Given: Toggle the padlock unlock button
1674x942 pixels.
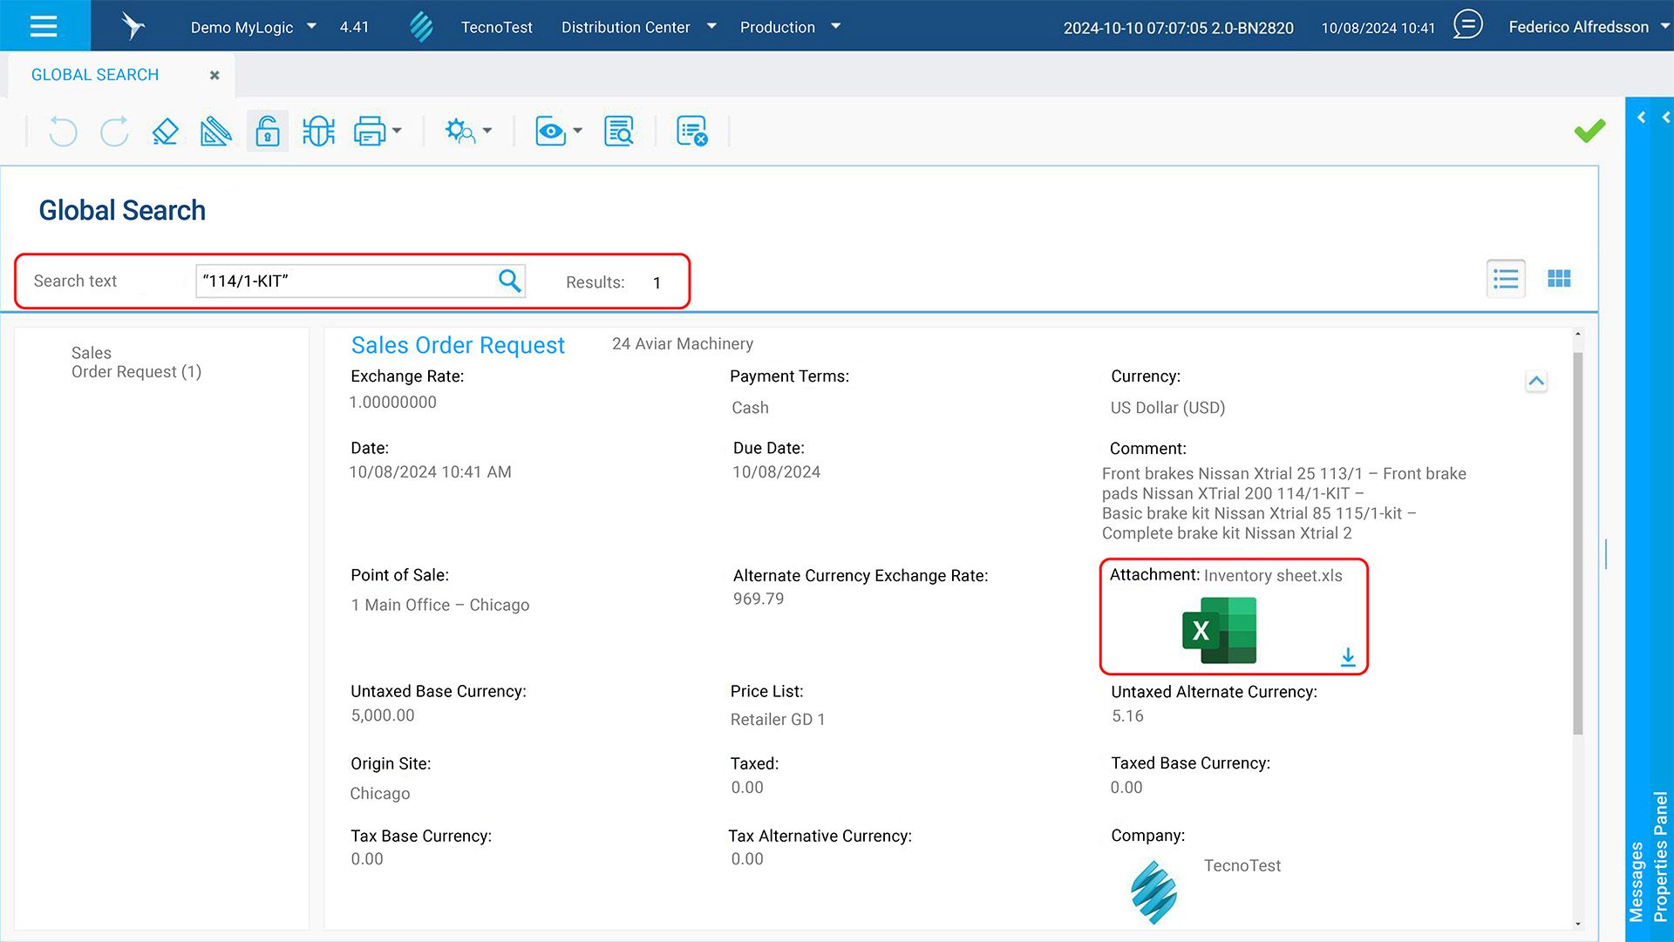Looking at the screenshot, I should click(x=268, y=132).
